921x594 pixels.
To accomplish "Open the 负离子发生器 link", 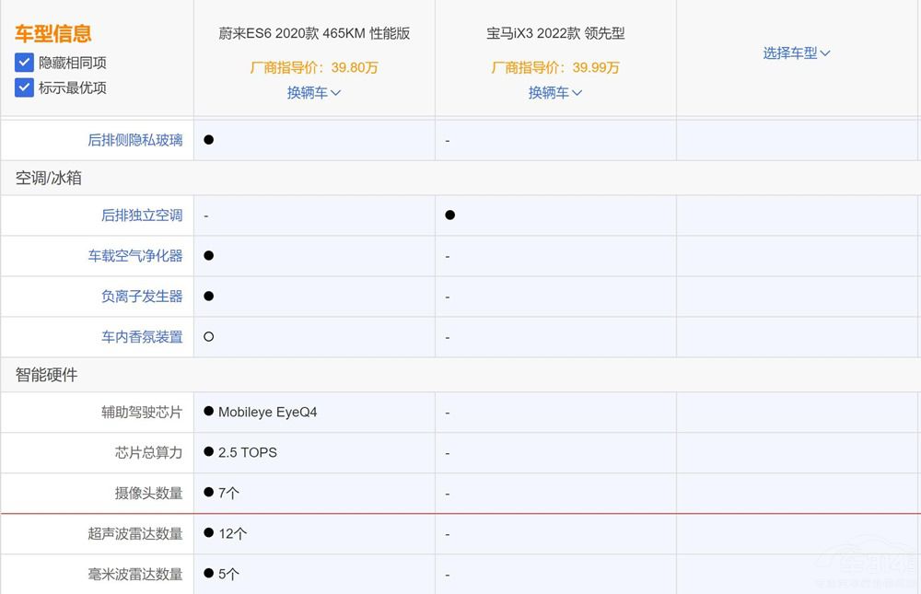I will point(142,297).
